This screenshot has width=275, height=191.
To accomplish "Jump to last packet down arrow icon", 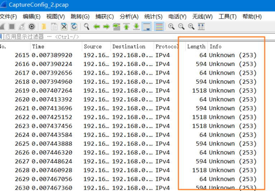I will (136, 27).
